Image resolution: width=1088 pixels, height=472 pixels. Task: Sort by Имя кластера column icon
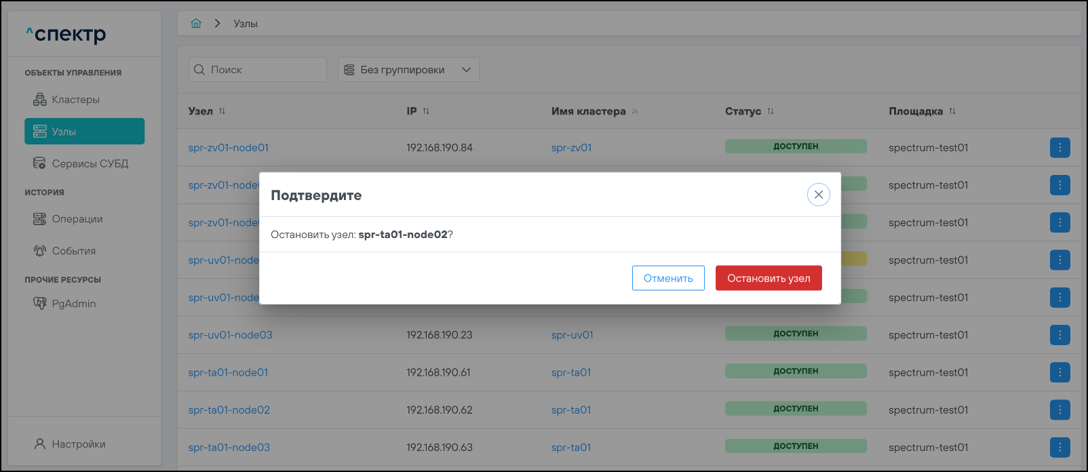pos(635,111)
